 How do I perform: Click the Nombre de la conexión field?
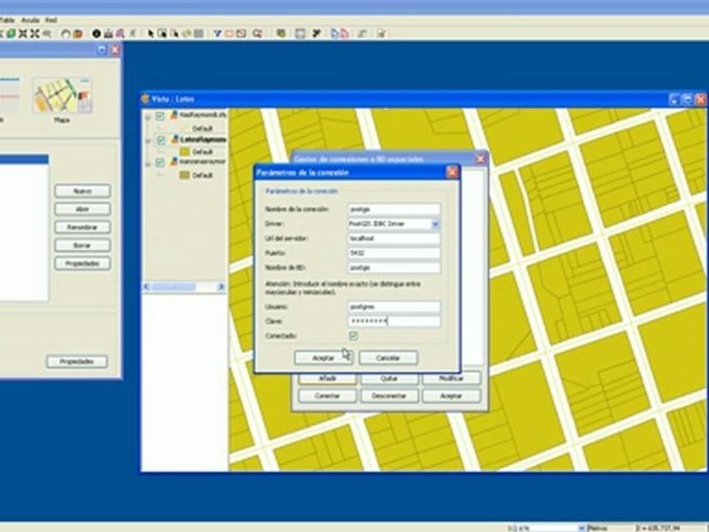(394, 209)
